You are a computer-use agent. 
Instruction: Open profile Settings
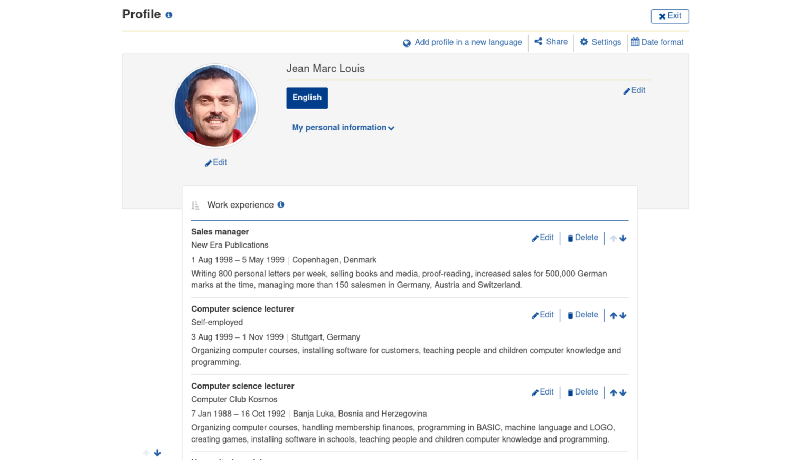pyautogui.click(x=600, y=42)
